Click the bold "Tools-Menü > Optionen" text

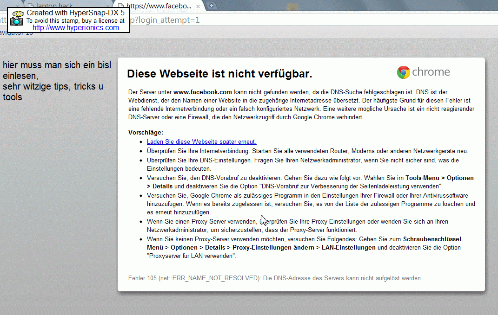click(439, 178)
